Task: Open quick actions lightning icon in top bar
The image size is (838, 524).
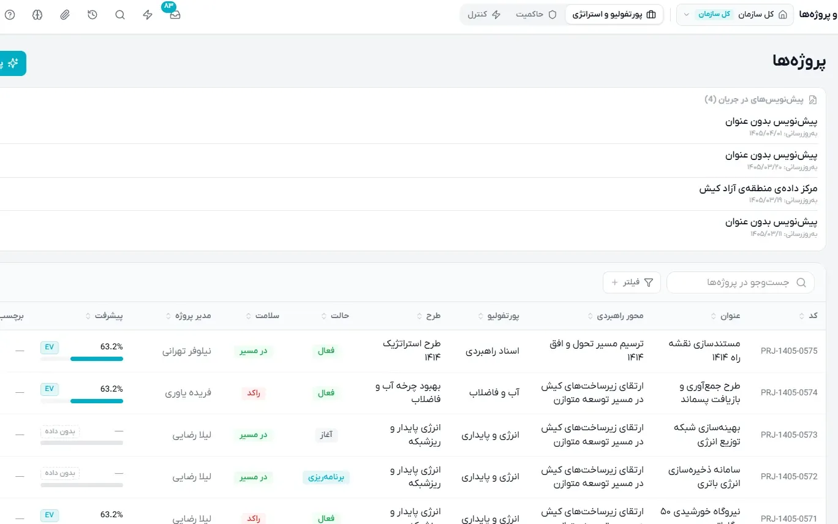Action: [x=148, y=15]
